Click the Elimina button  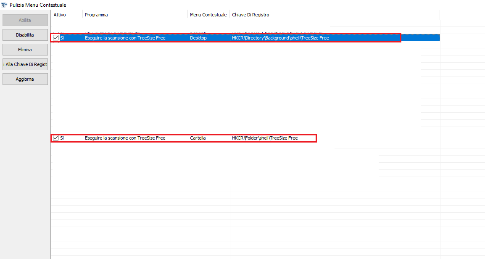(x=25, y=50)
